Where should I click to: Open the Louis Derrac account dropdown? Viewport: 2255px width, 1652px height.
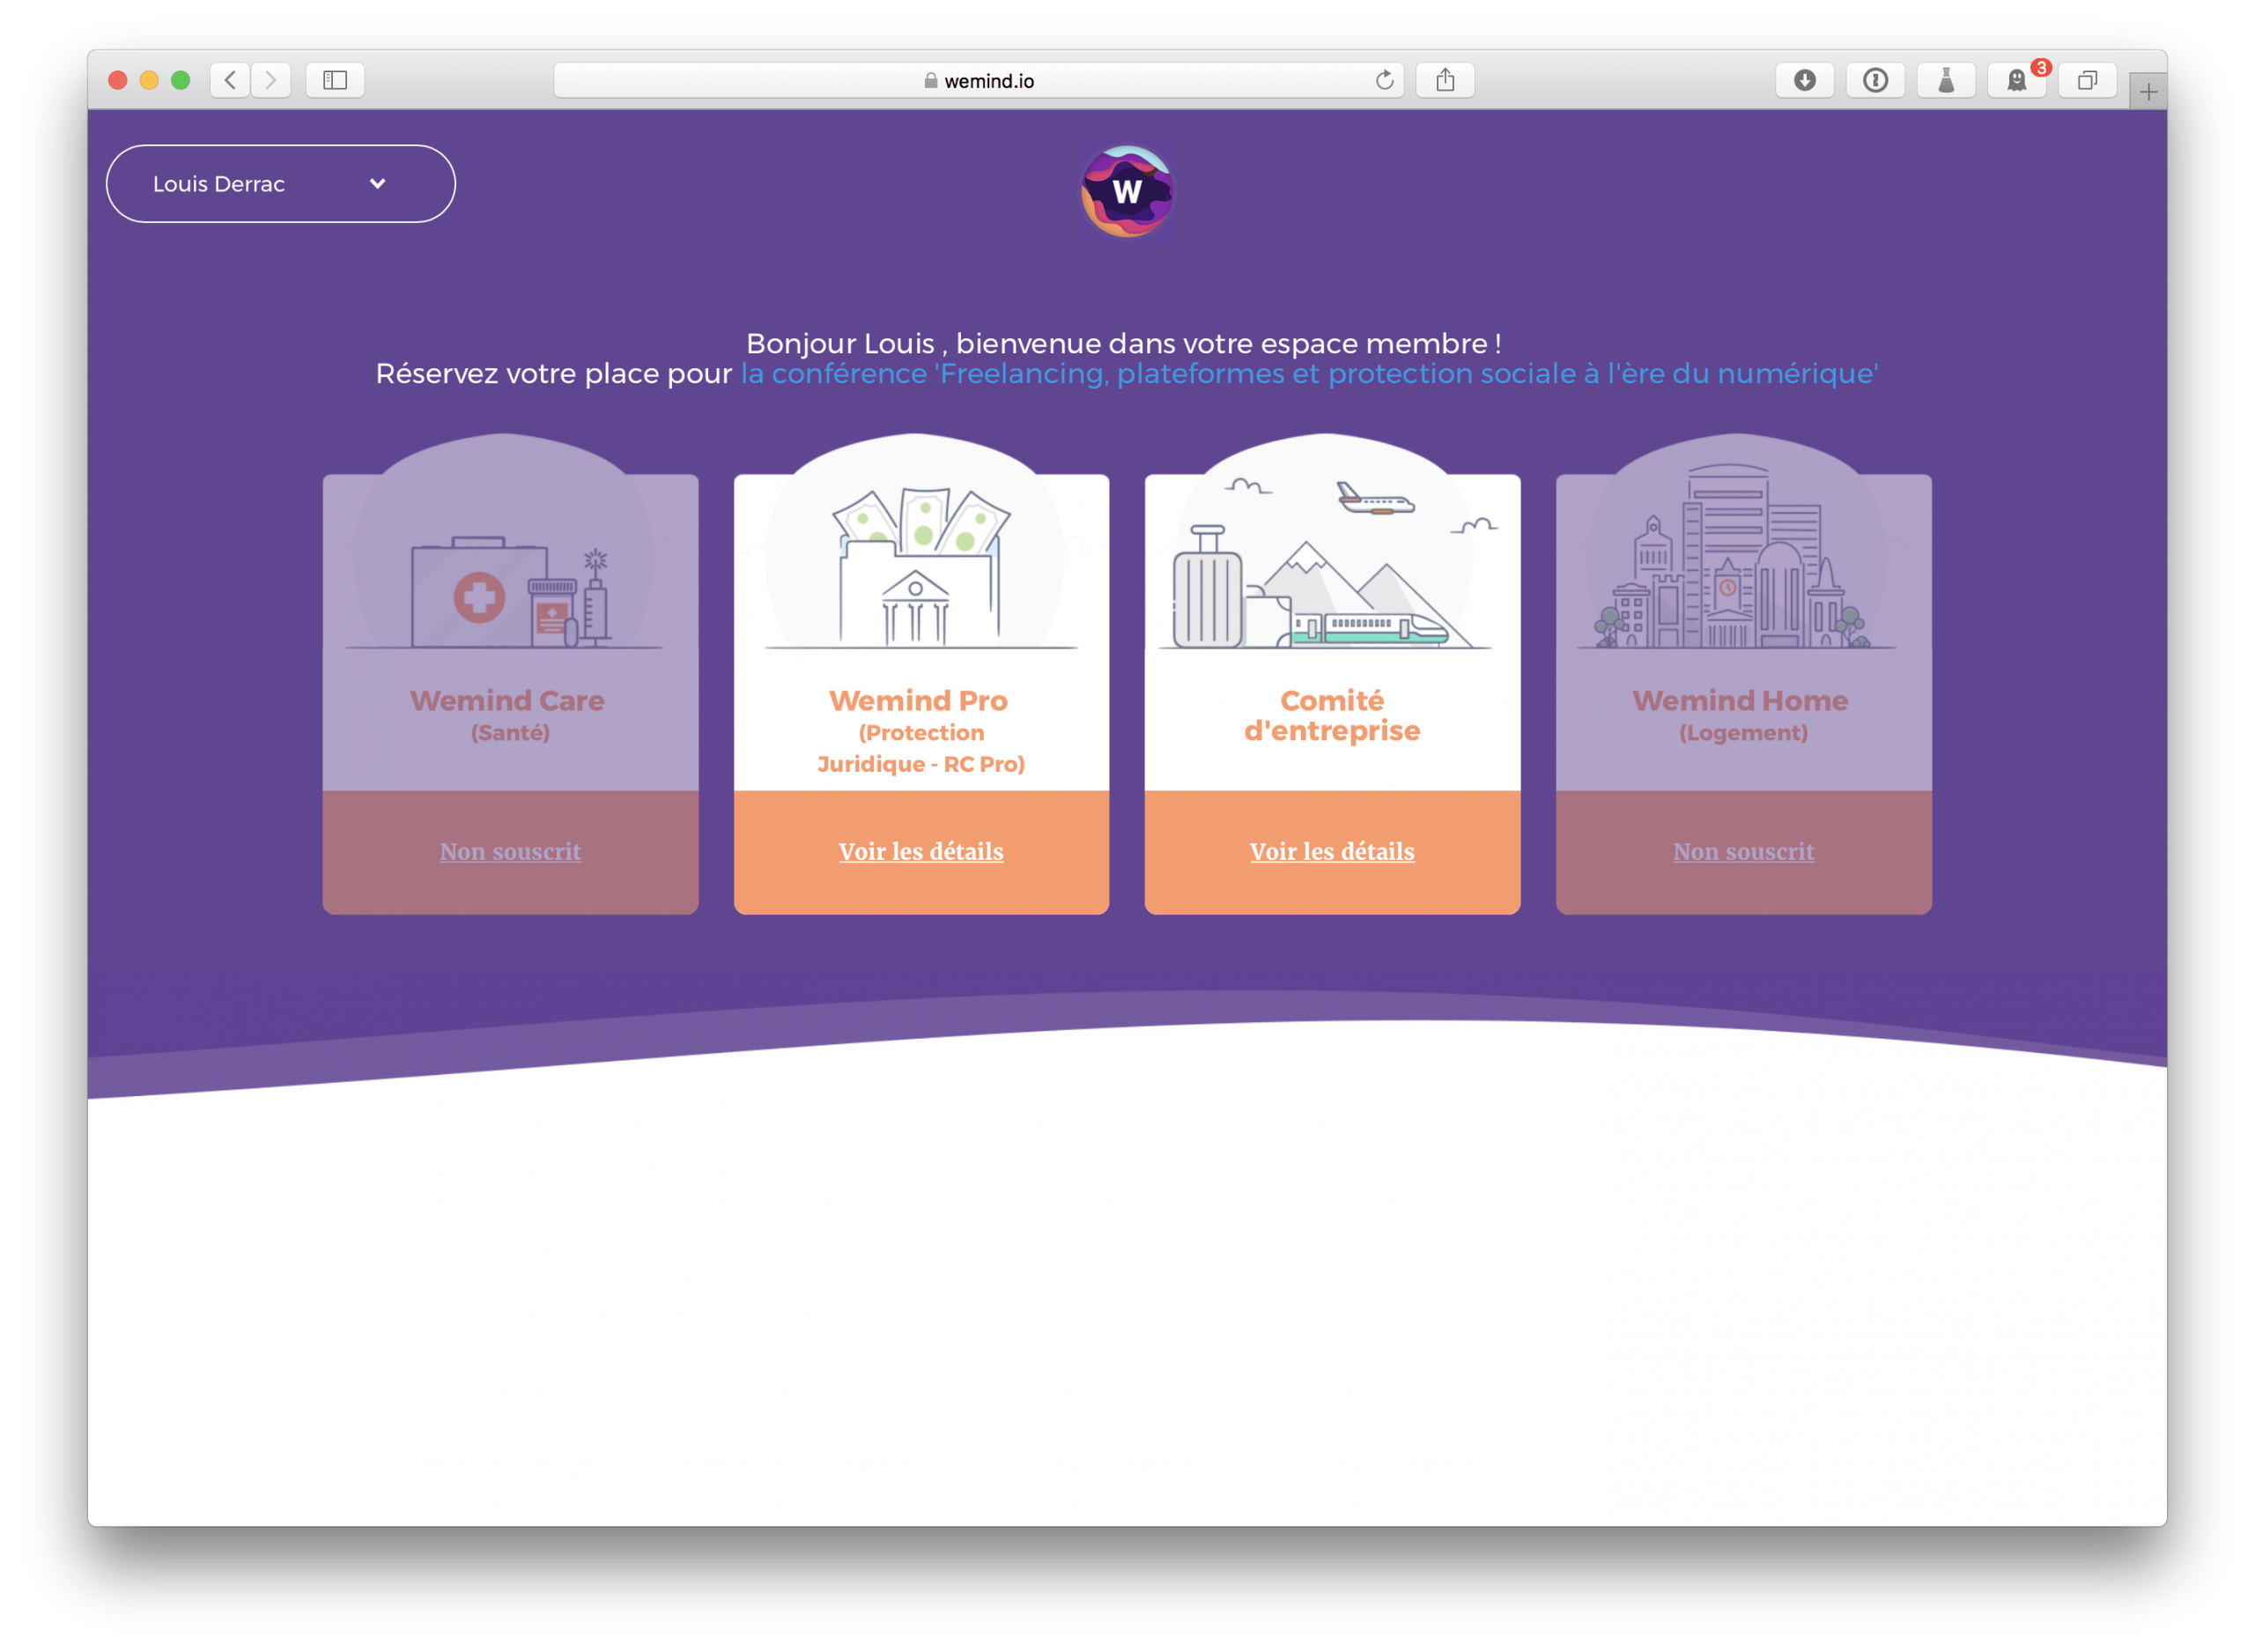click(281, 184)
